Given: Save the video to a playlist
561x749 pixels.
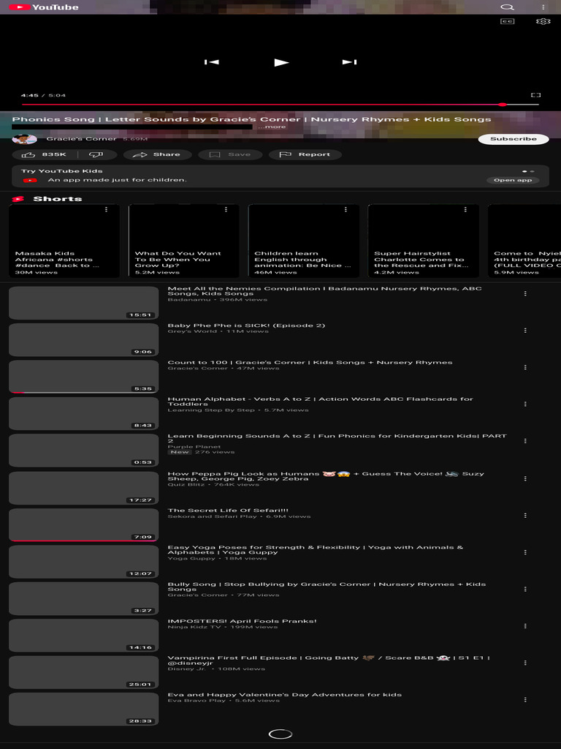Looking at the screenshot, I should (230, 155).
